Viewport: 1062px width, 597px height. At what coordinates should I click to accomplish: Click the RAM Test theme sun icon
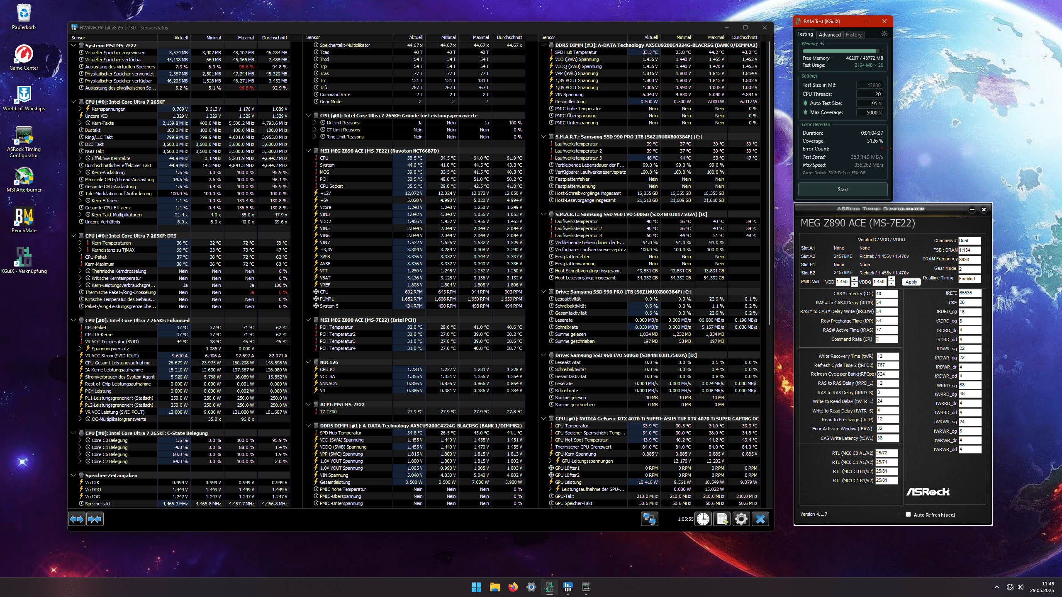[884, 34]
